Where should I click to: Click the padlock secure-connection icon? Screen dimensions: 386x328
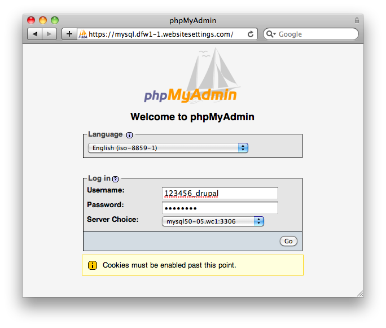[357, 20]
